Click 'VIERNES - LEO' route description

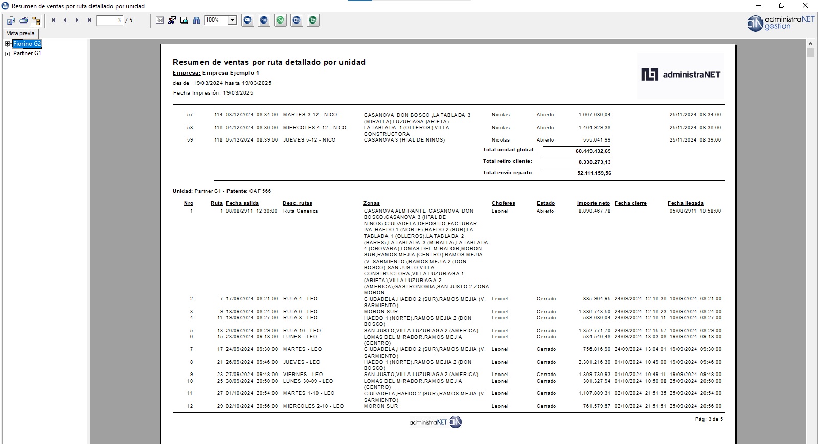pos(303,375)
